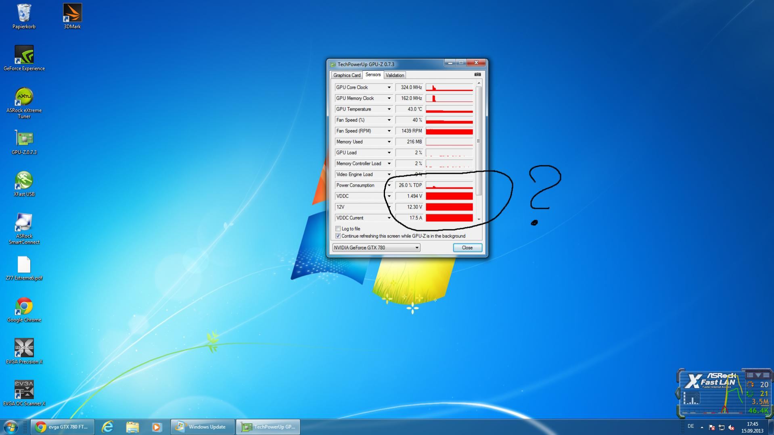Image resolution: width=774 pixels, height=435 pixels.
Task: Launch the 3DMark desktop shortcut
Action: coord(72,16)
